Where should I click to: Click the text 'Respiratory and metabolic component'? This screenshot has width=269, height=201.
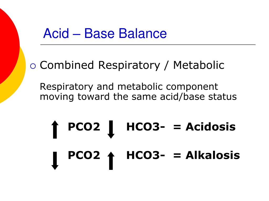click(x=129, y=87)
